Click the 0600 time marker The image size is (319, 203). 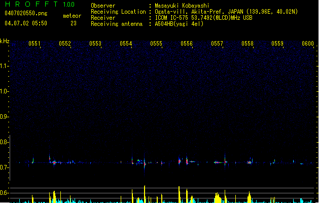click(308, 44)
